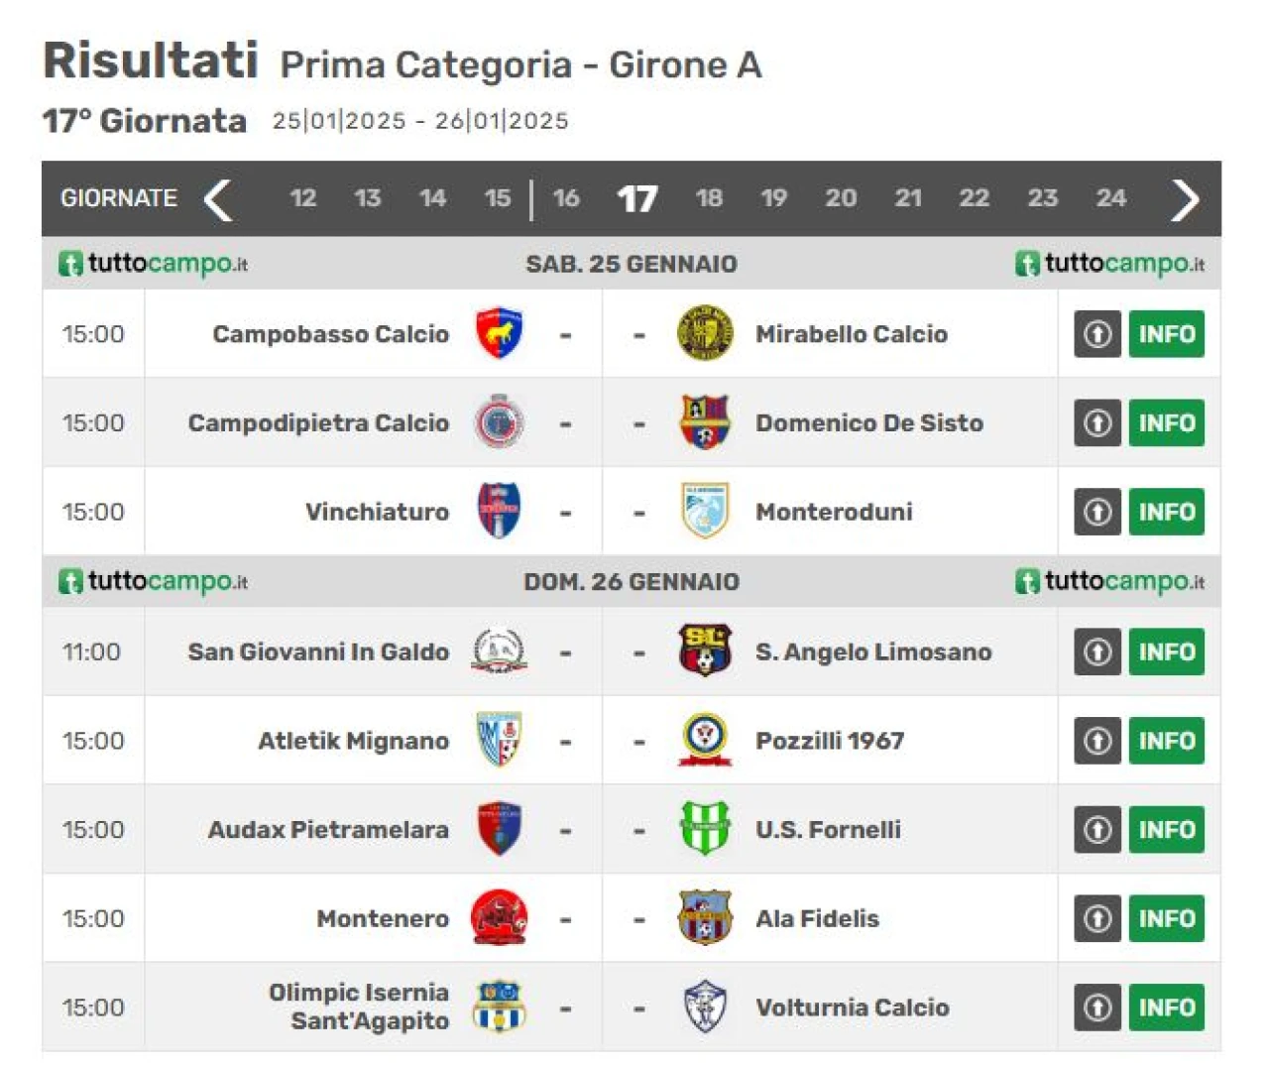Open INFO for Campobasso Calcio match
The image size is (1269, 1067).
[1166, 334]
